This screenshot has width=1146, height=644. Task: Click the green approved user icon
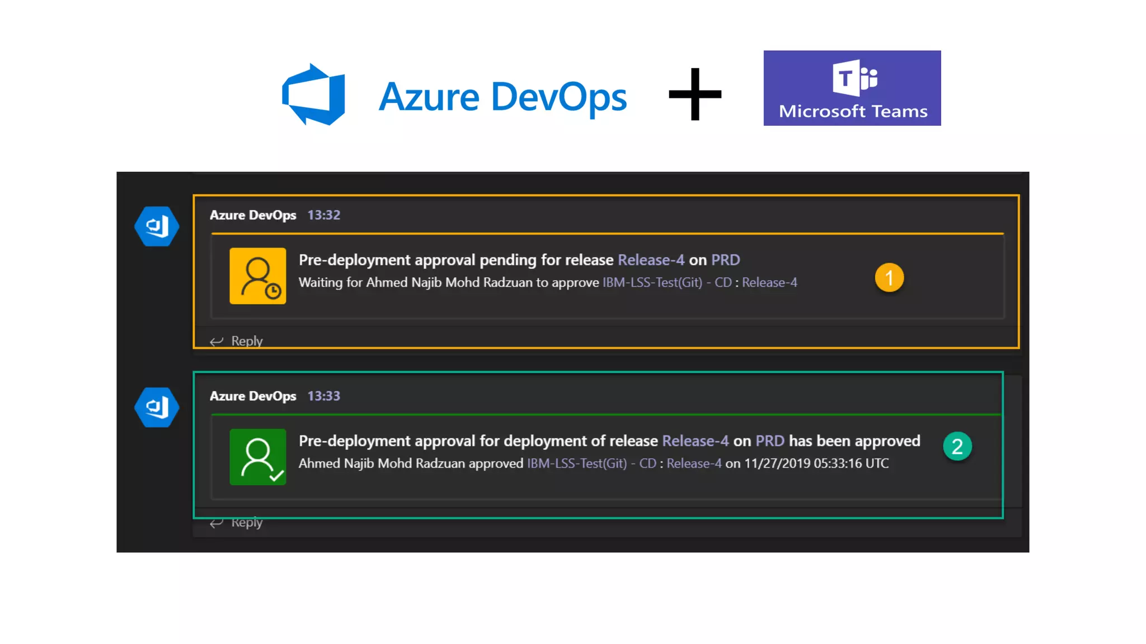(257, 457)
